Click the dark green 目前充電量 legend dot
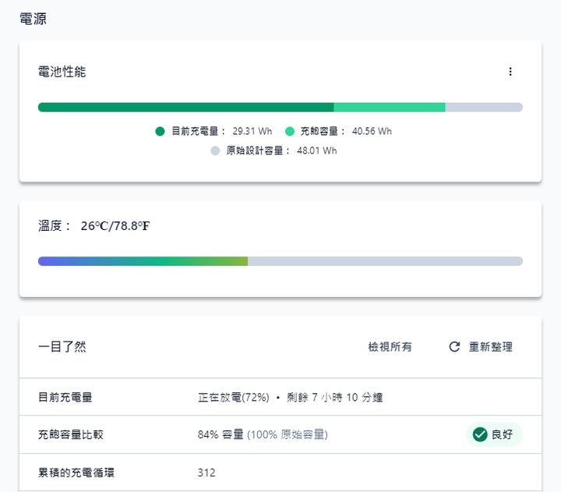The height and width of the screenshot is (492, 561). click(x=160, y=132)
